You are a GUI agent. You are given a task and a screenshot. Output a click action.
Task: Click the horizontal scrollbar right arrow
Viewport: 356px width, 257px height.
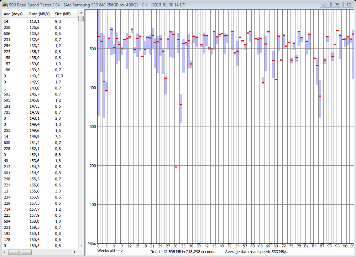(x=75, y=252)
